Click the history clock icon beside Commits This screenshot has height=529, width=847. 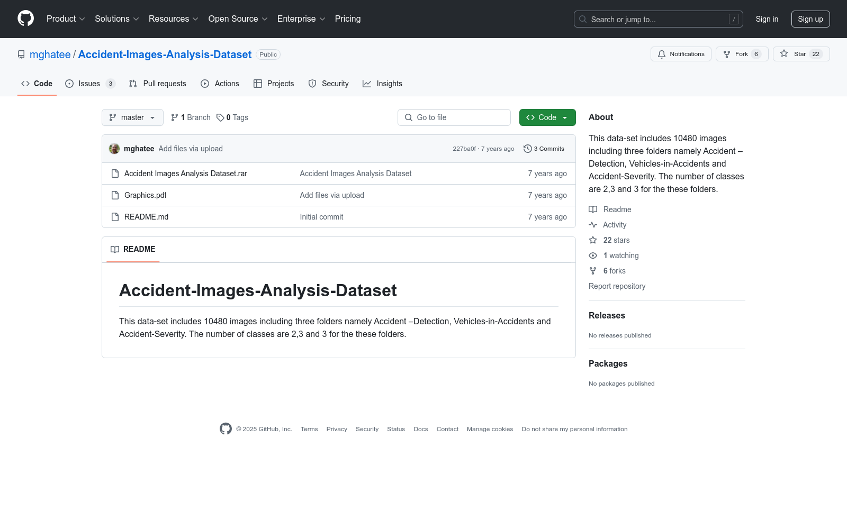tap(528, 149)
